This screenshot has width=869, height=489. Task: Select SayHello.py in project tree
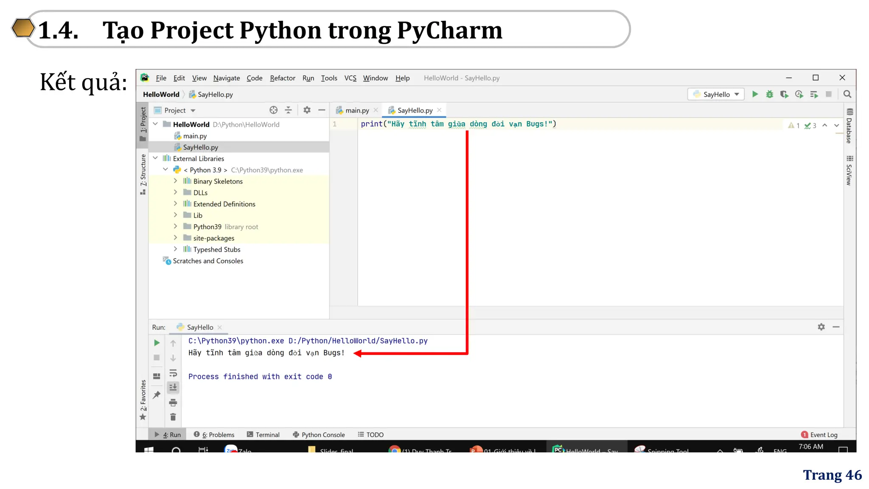(x=200, y=147)
